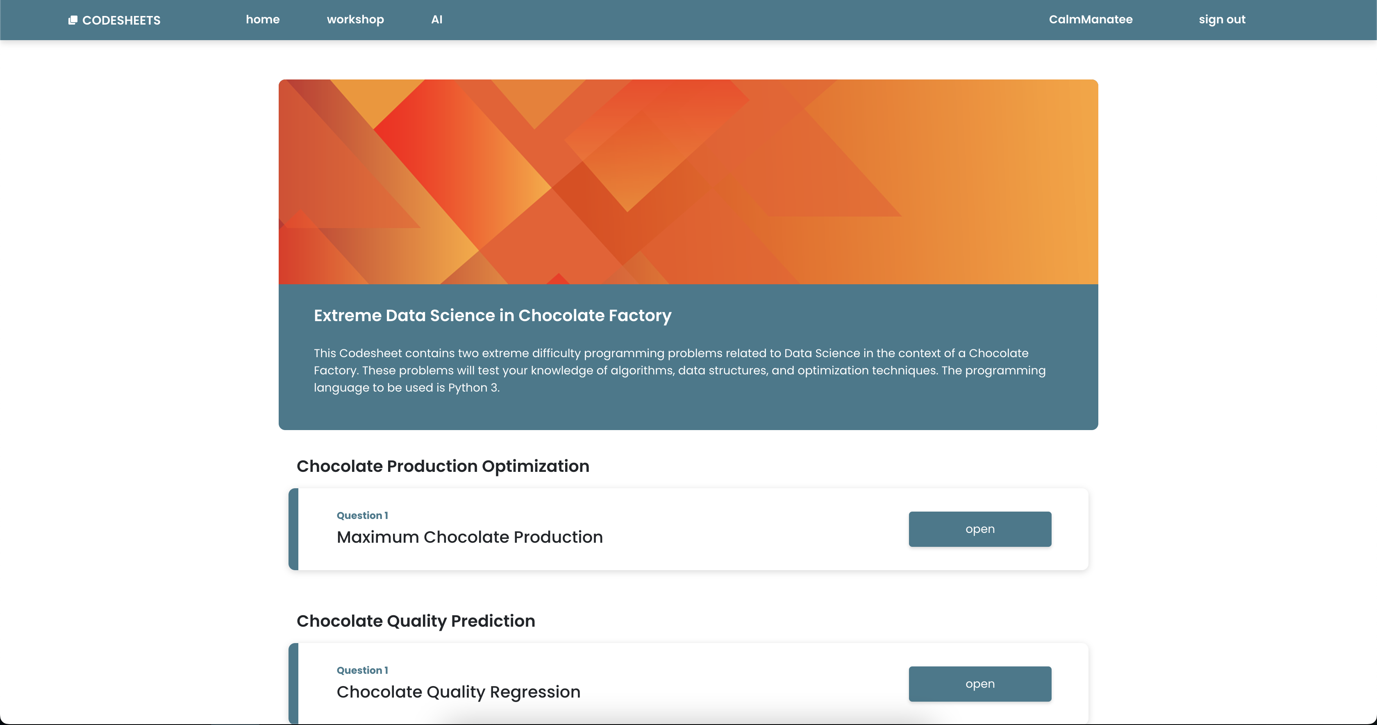Screen dimensions: 1377x725
Task: Open the CalmManatee user profile link
Action: (1090, 19)
